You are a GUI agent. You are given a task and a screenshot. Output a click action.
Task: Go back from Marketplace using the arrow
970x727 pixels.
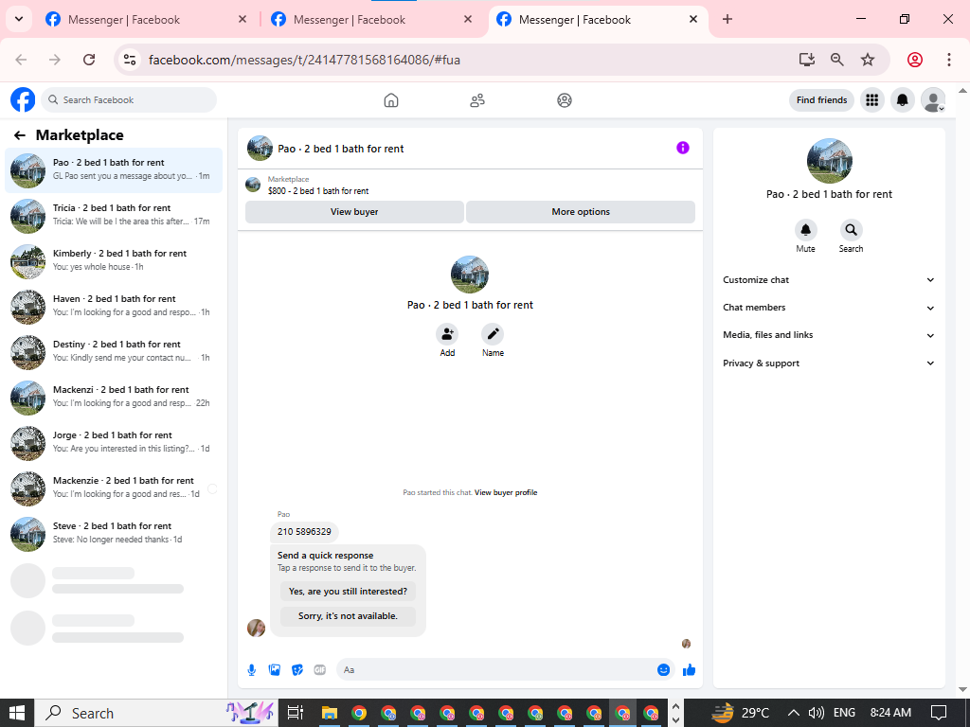20,135
